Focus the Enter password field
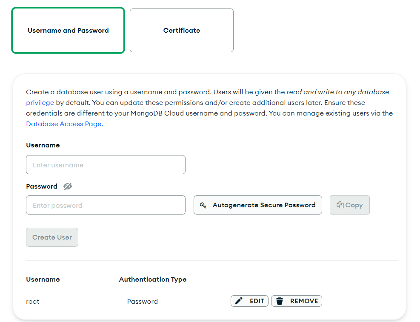Viewport: 420px width, 322px height. click(x=106, y=205)
